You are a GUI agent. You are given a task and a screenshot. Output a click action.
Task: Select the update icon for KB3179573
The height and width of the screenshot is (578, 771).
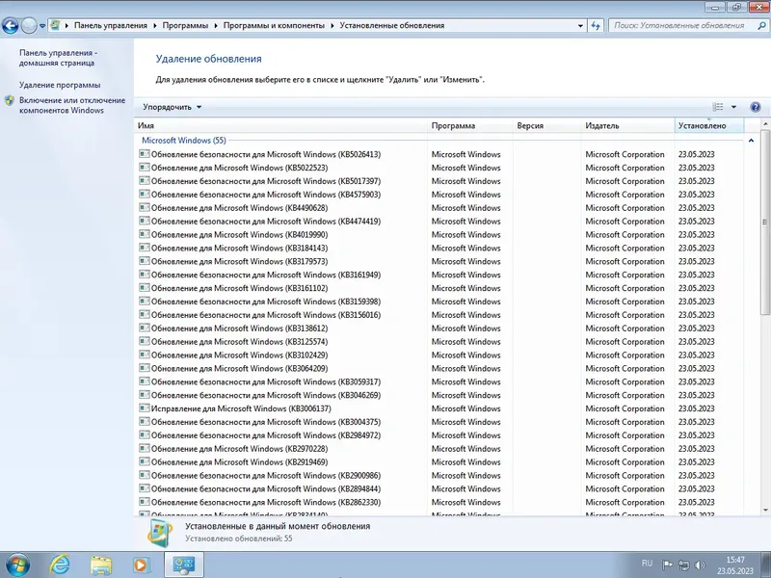pyautogui.click(x=144, y=261)
